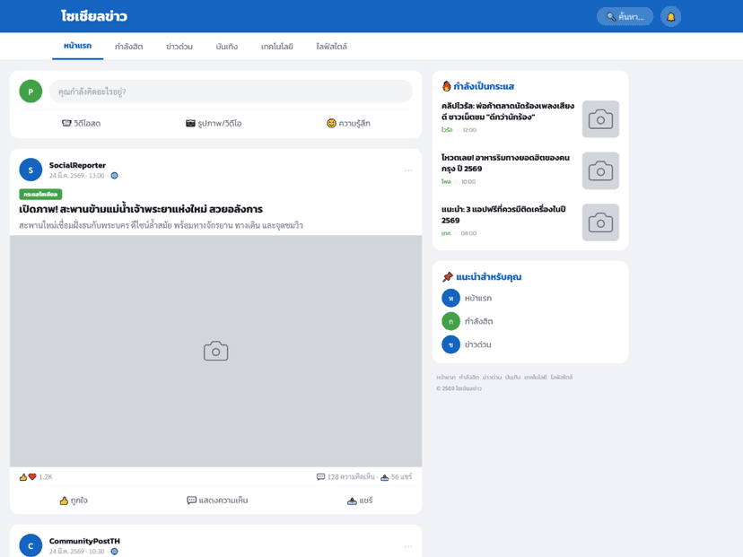Open the โซเชียลข่าว site logo
The width and height of the screenshot is (743, 557).
click(94, 16)
